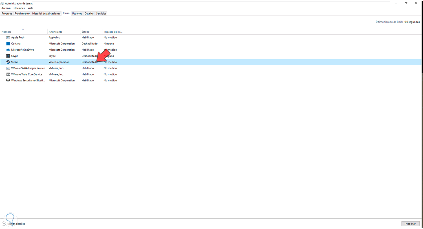Select the Inicio tab
Viewport: 423px width, 229px height.
click(x=66, y=13)
